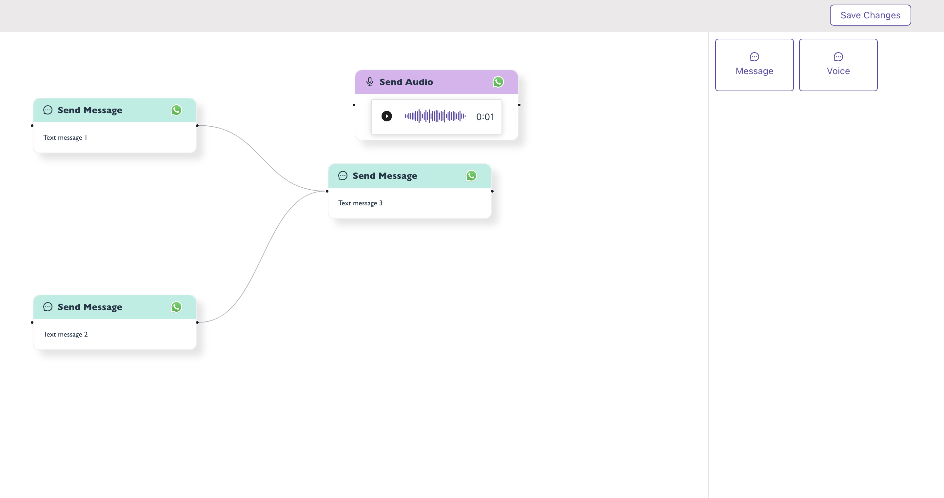944x498 pixels.
Task: Click chat bubble icon on Text message 1 node
Action: pyautogui.click(x=48, y=110)
